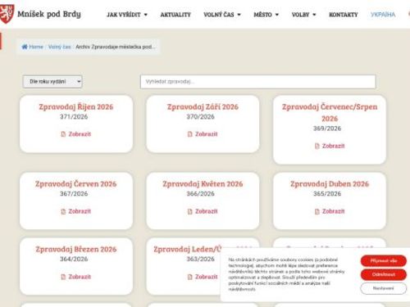Click the home icon in the breadcrumb

(25, 47)
